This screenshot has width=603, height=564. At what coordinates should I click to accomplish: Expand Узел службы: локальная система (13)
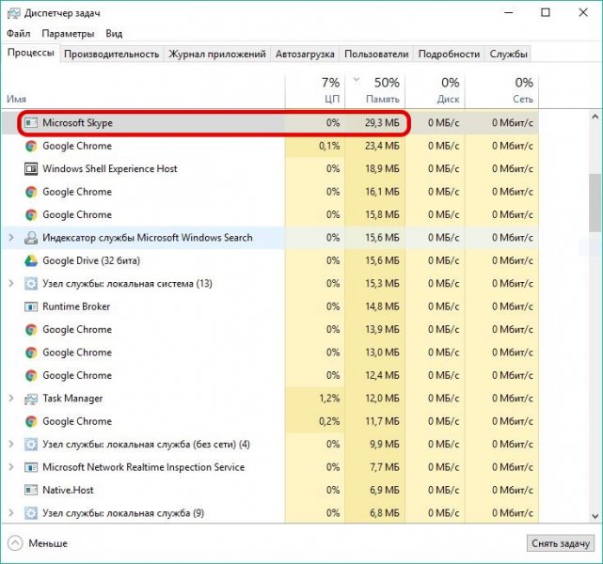[11, 284]
